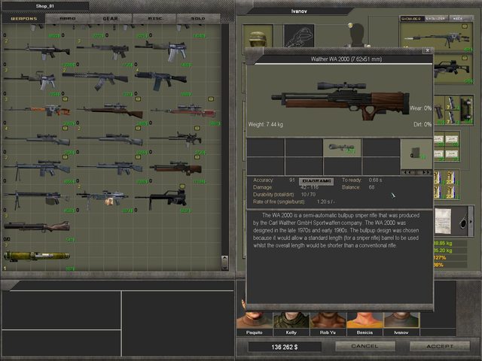This screenshot has height=361, width=482.
Task: Click the Balance value 68
Action: 371,187
